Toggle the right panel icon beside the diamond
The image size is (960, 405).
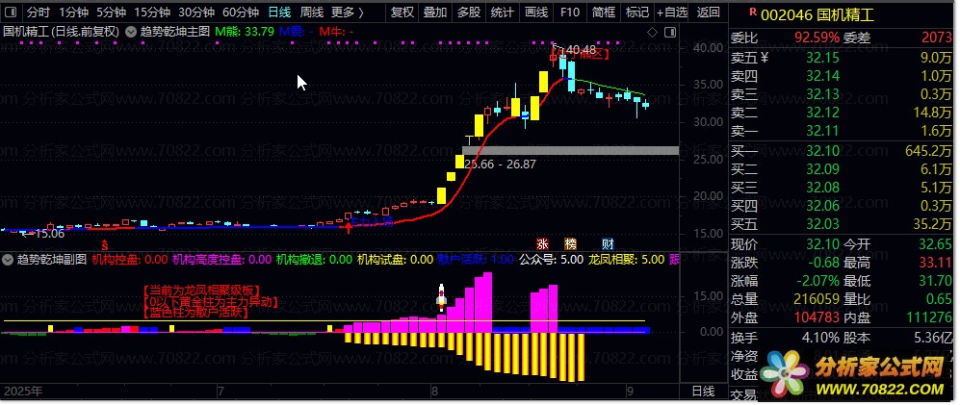[670, 32]
